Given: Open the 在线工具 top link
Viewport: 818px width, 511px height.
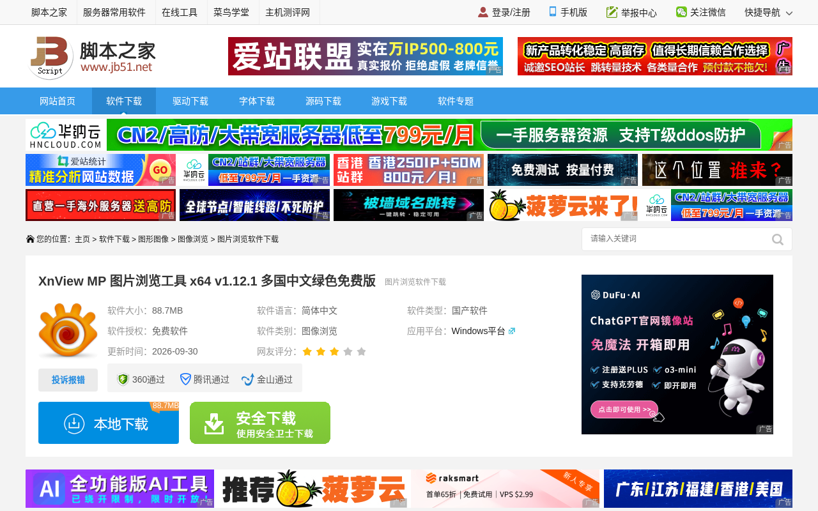Looking at the screenshot, I should click(x=180, y=12).
